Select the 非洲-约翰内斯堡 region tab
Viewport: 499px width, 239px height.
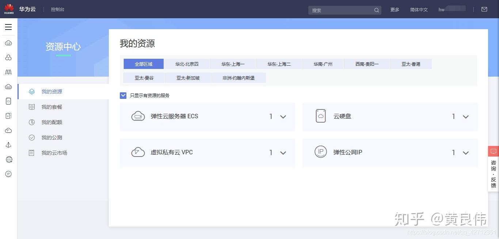pyautogui.click(x=239, y=78)
